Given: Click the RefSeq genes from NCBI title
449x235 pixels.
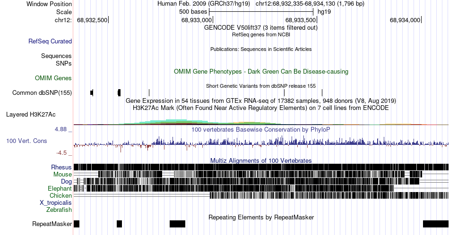Looking at the screenshot, I should point(261,34).
